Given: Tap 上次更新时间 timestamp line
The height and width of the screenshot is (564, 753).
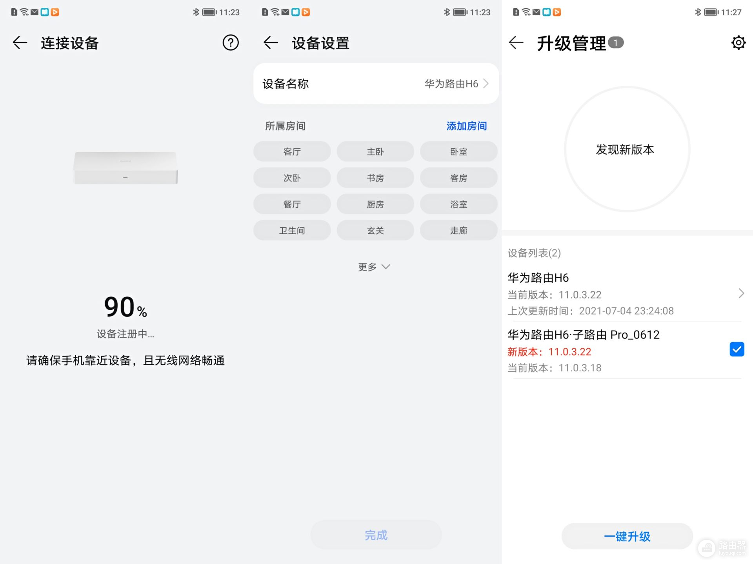Looking at the screenshot, I should click(x=590, y=311).
